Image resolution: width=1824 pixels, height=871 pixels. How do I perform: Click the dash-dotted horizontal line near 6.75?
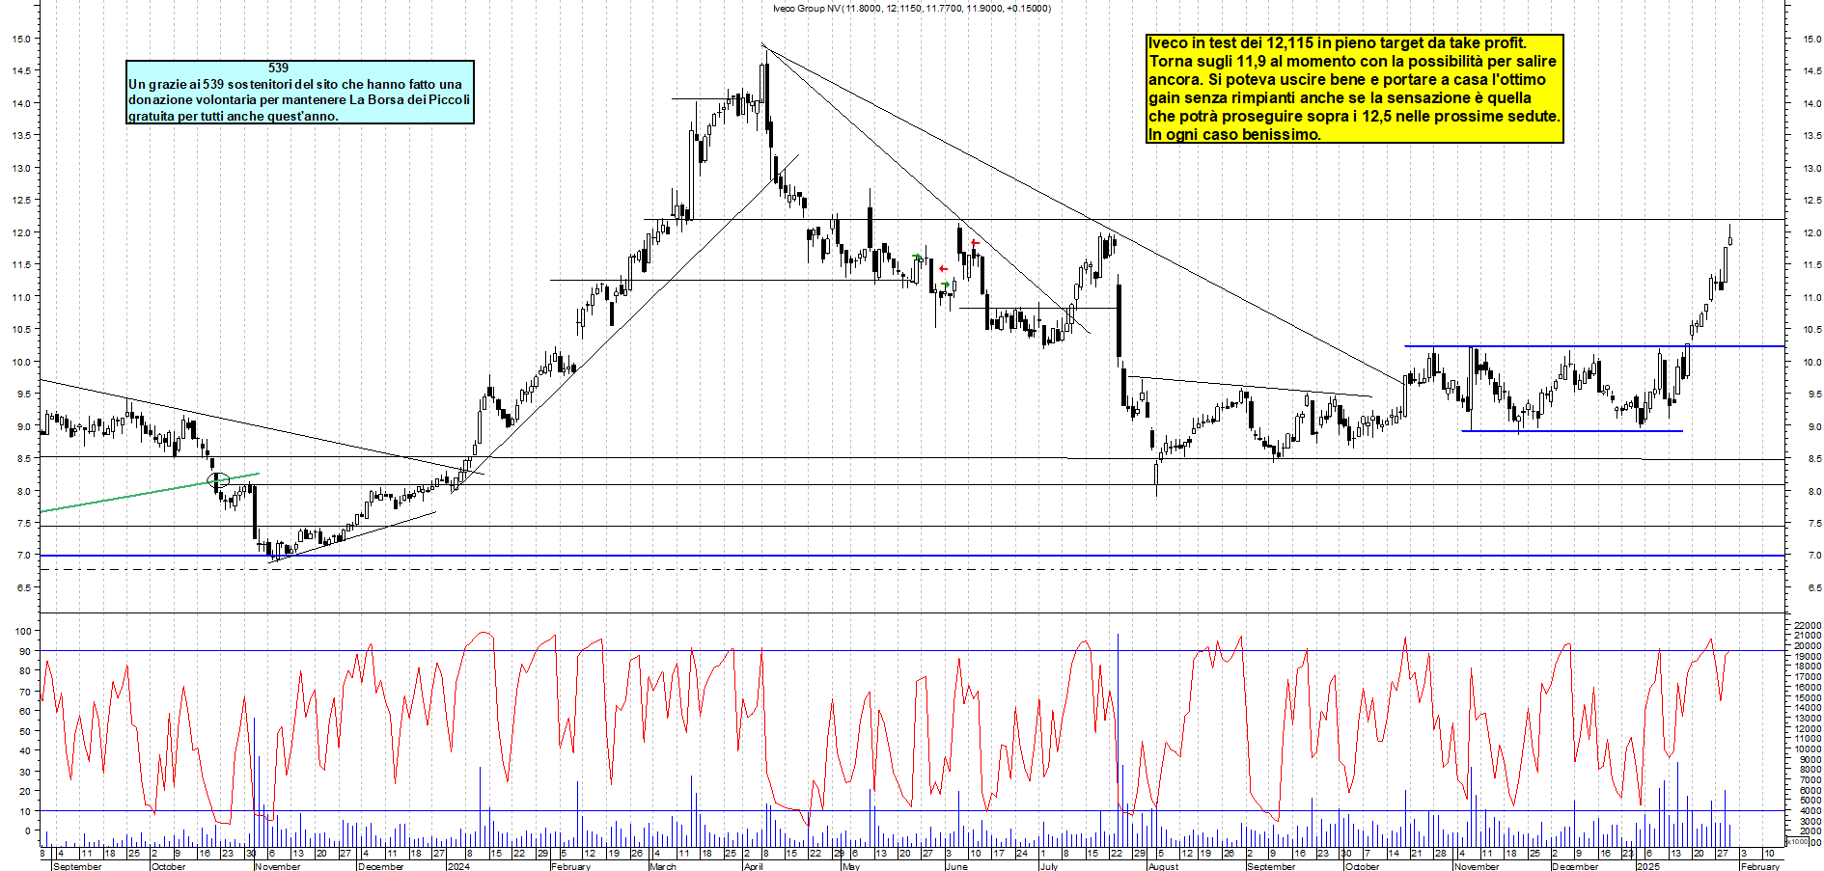(912, 570)
